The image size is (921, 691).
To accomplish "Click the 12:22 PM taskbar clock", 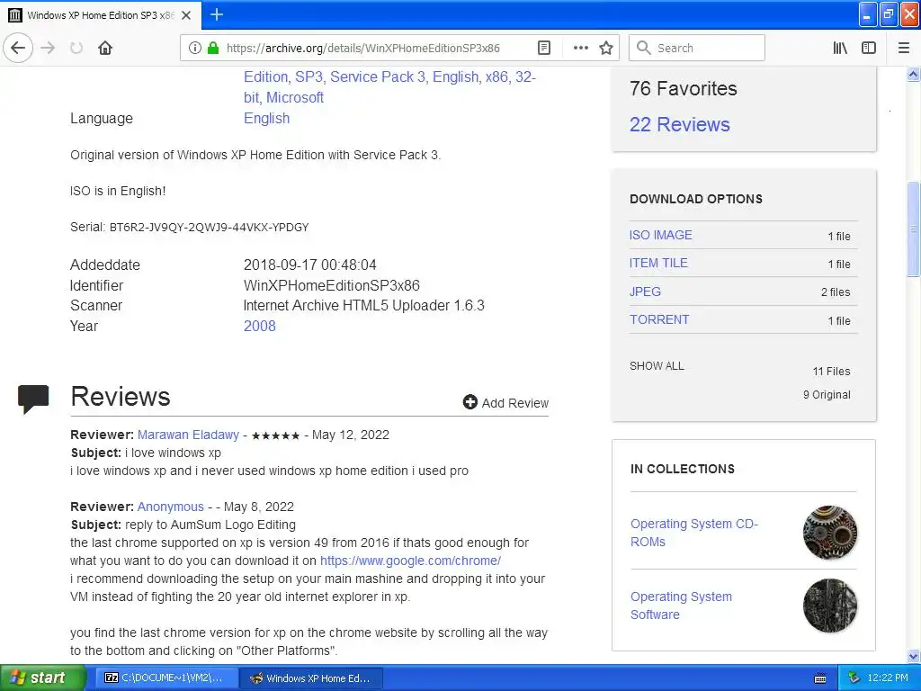I will pos(888,678).
